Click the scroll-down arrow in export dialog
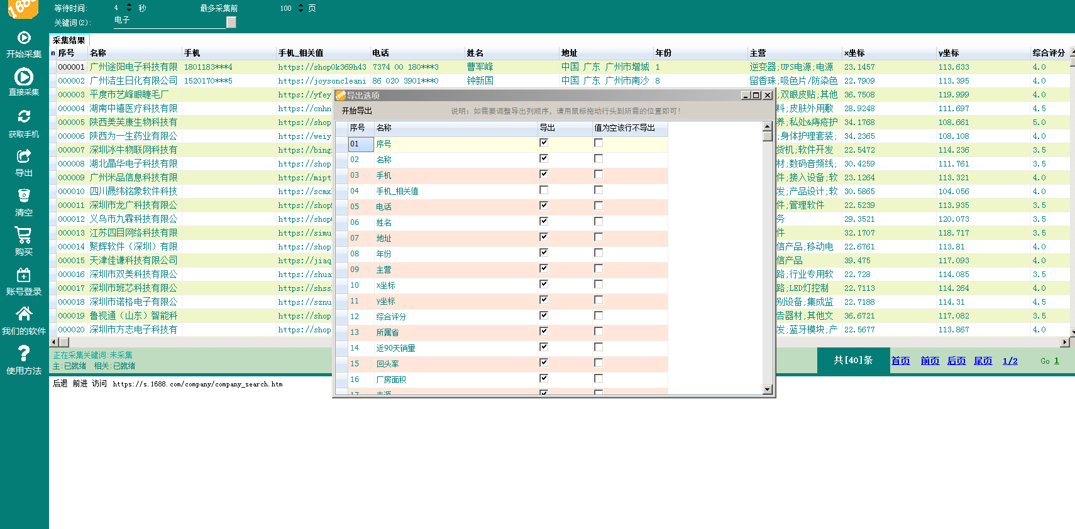The height and width of the screenshot is (529, 1075). pyautogui.click(x=767, y=390)
